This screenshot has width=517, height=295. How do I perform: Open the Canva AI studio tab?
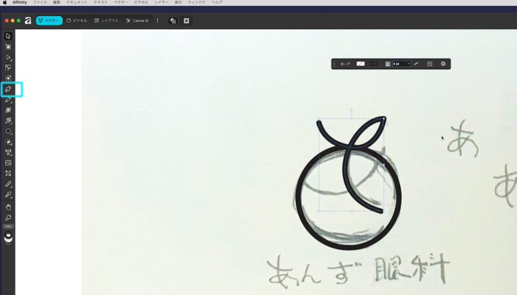[138, 21]
